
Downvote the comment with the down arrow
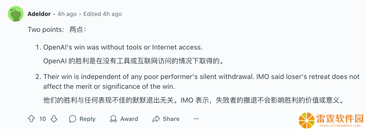coord(54,119)
